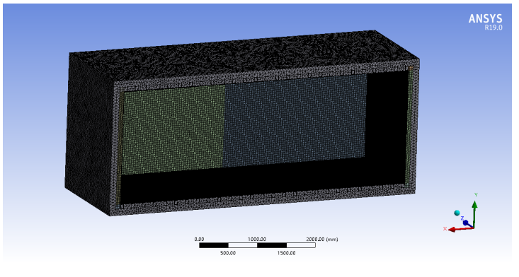The width and height of the screenshot is (519, 277).
Task: Click the black right interior back wall
Action: tap(387, 126)
